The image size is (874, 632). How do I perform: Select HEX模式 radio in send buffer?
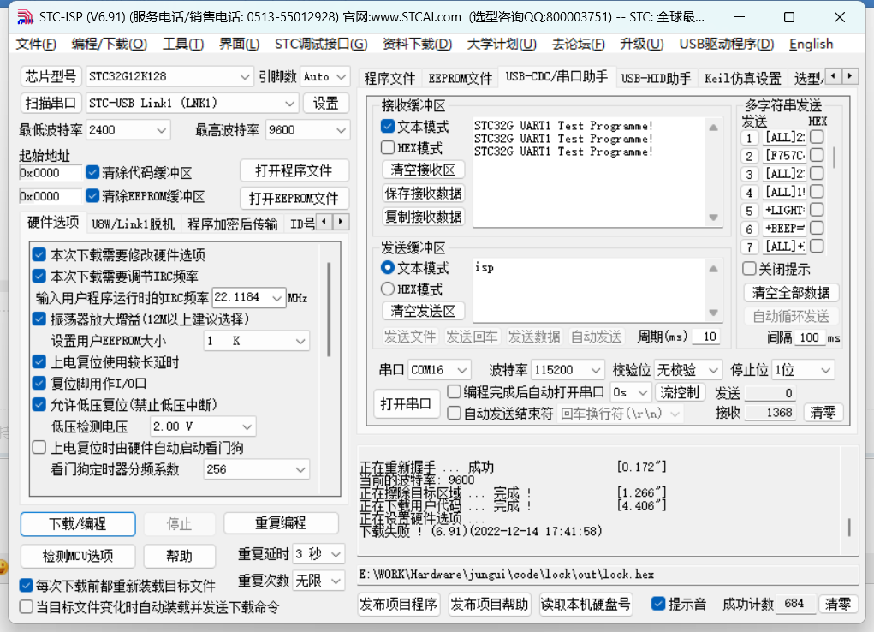[x=388, y=289]
